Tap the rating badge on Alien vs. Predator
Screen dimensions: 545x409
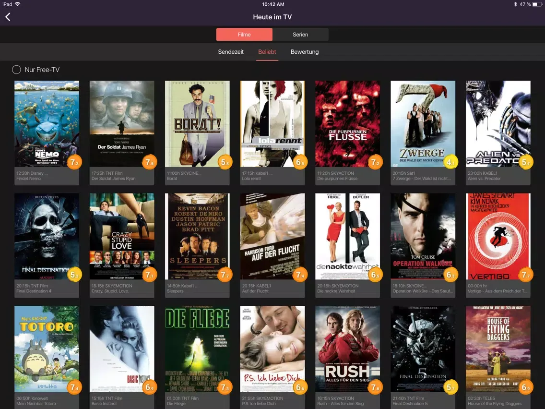[x=525, y=162]
